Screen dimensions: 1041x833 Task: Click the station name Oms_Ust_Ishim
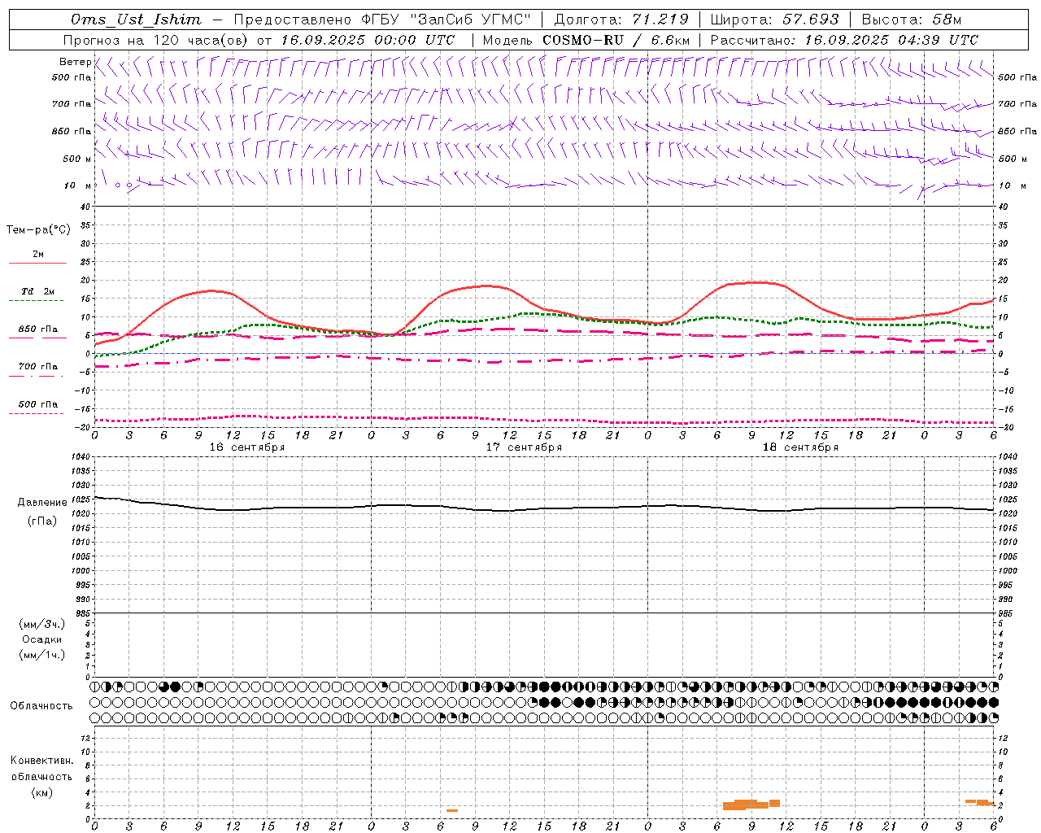click(136, 20)
